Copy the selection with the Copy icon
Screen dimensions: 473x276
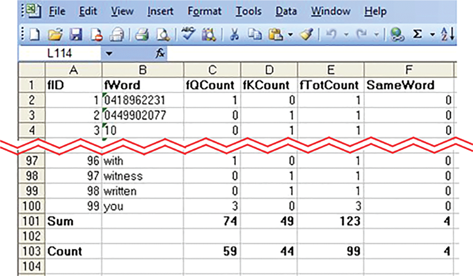pos(254,35)
